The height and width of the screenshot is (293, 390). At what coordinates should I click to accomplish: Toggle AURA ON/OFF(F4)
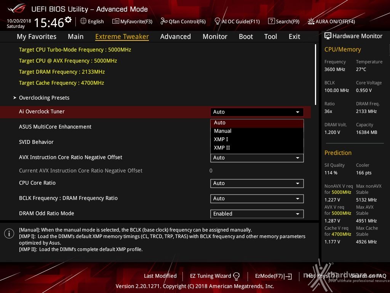coord(335,22)
